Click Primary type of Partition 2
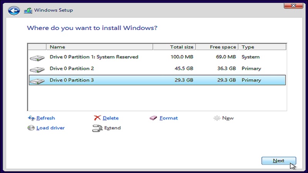308x173 pixels. pyautogui.click(x=251, y=68)
